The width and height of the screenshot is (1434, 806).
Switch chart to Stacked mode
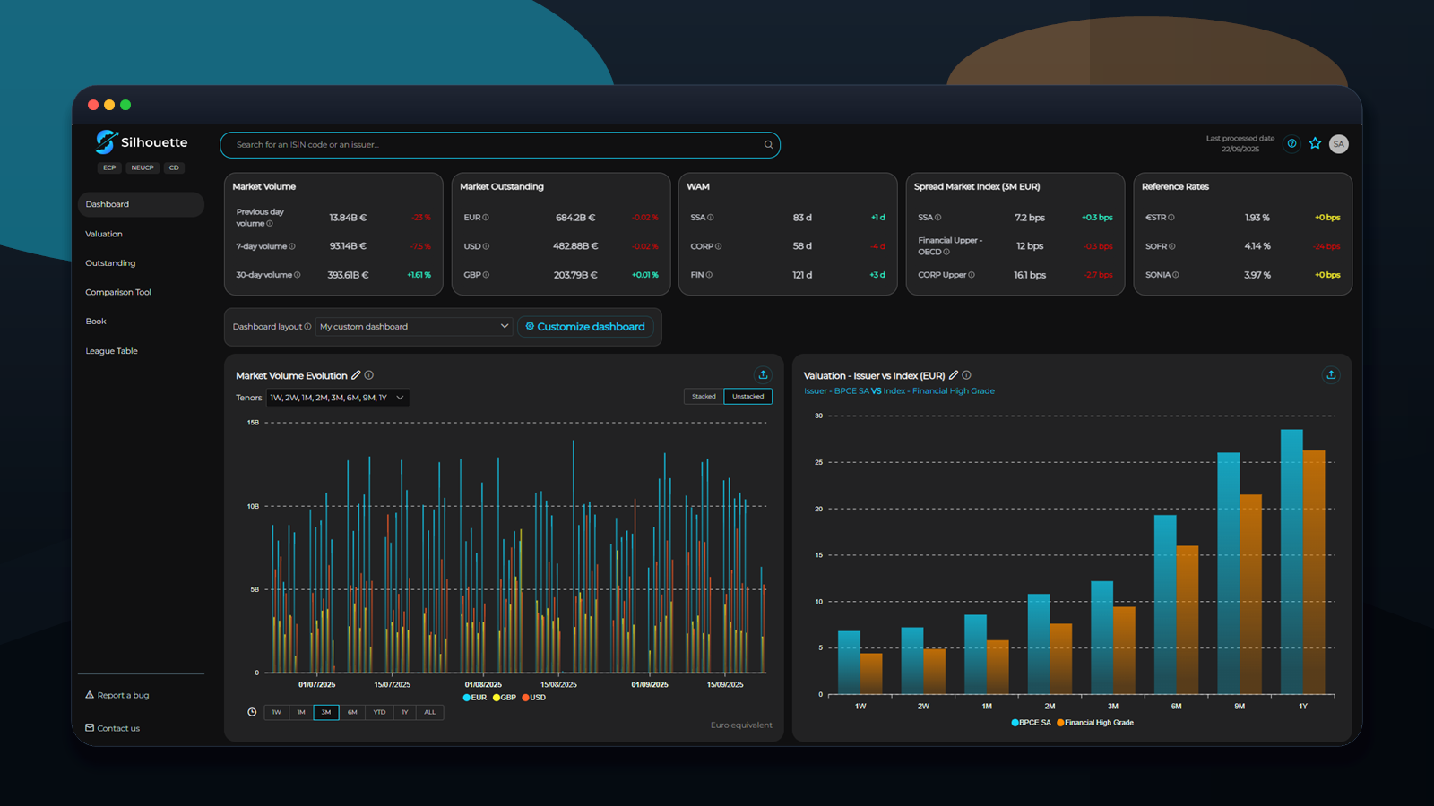pos(704,396)
